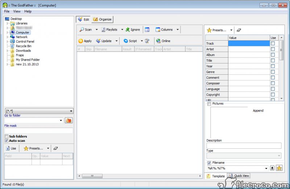This screenshot has width=290, height=189.
Task: Enable the Genre Use checkbox
Action: coord(273,72)
